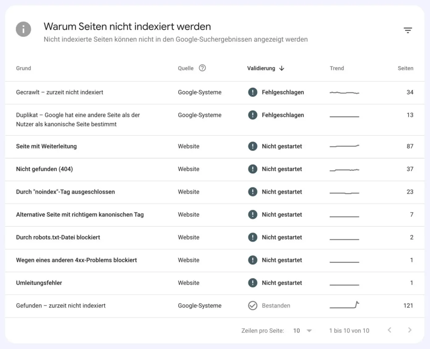
Task: Click the Seiten column header
Action: [x=405, y=68]
